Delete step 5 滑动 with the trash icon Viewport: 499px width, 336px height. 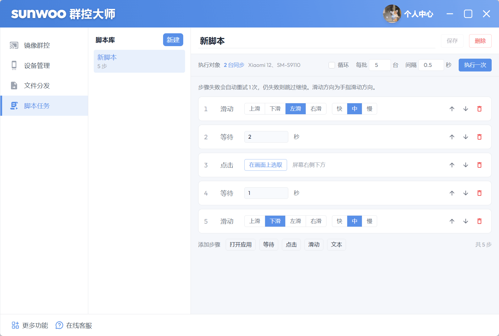pyautogui.click(x=479, y=221)
